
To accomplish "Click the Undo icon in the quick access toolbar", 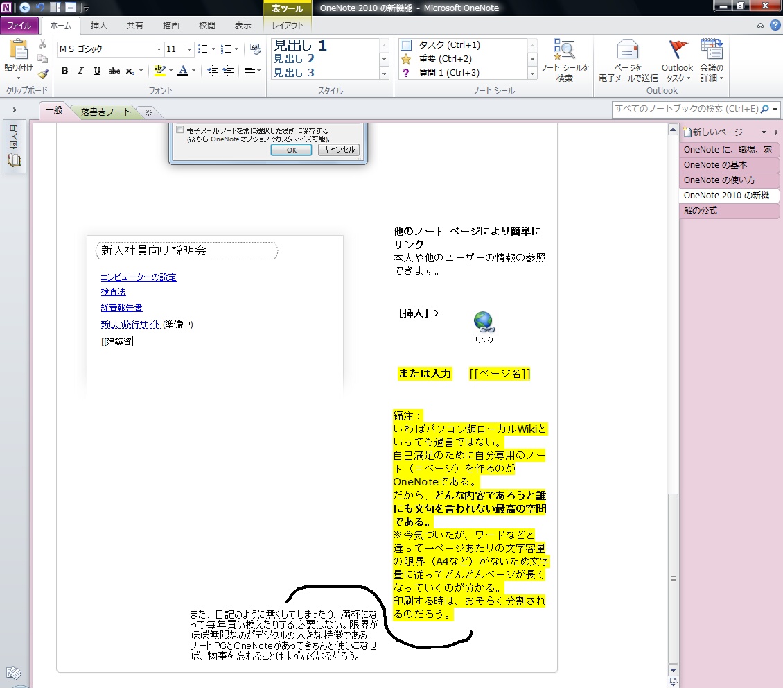I will point(40,8).
